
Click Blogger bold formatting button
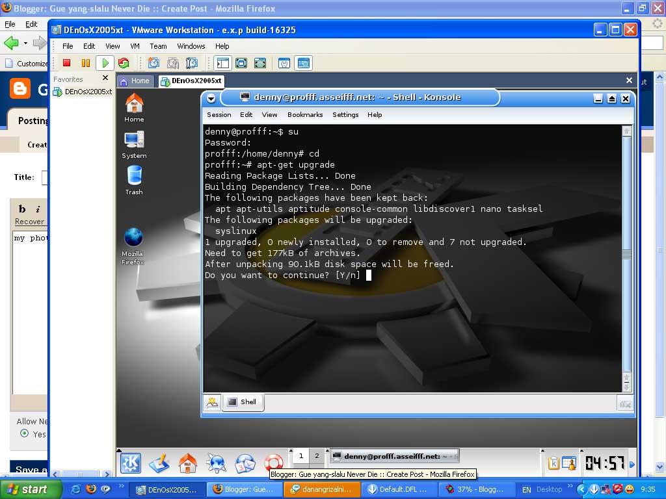click(x=22, y=209)
